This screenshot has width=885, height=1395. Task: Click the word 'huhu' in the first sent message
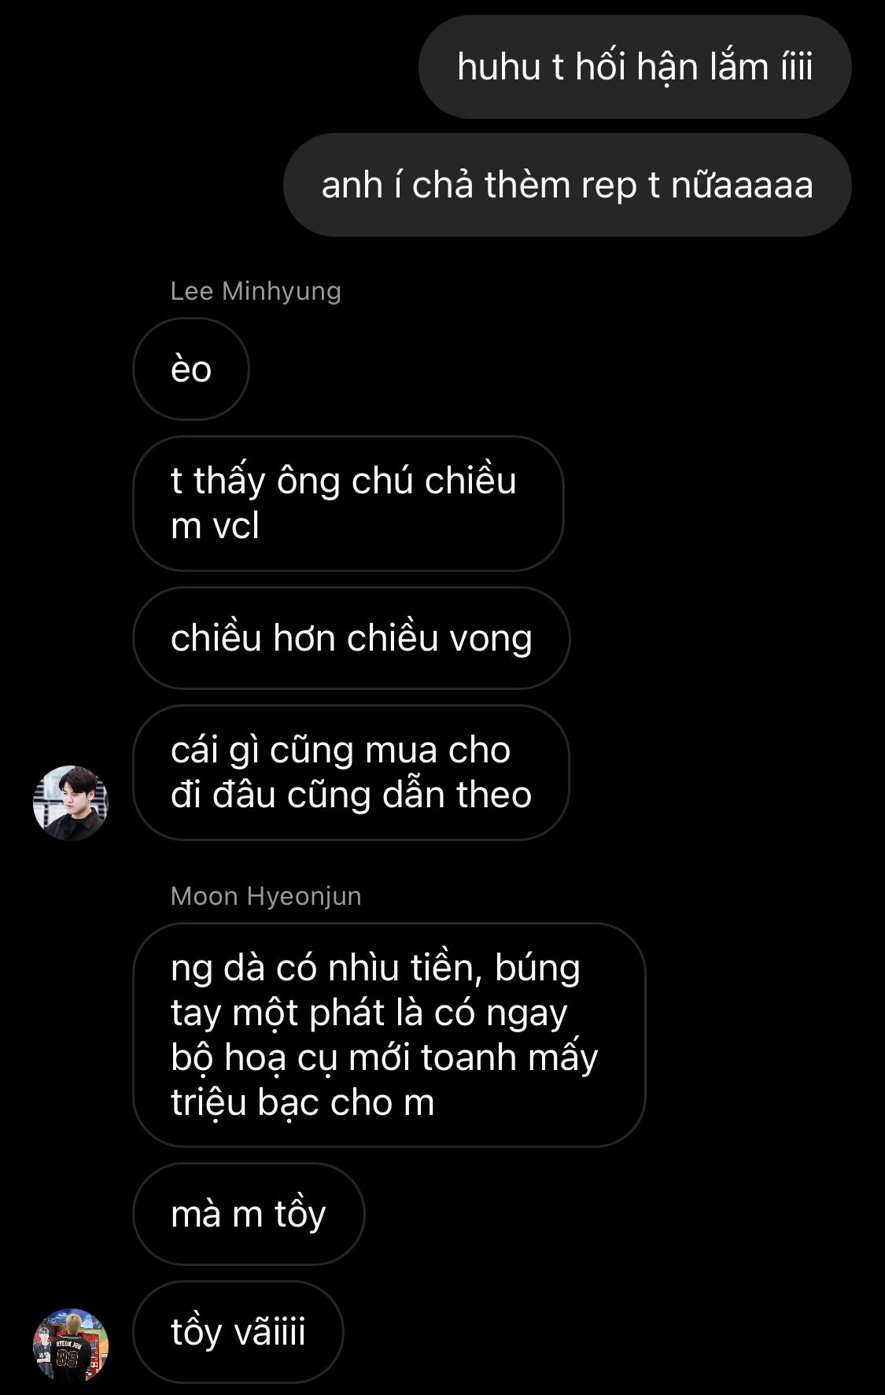point(499,67)
